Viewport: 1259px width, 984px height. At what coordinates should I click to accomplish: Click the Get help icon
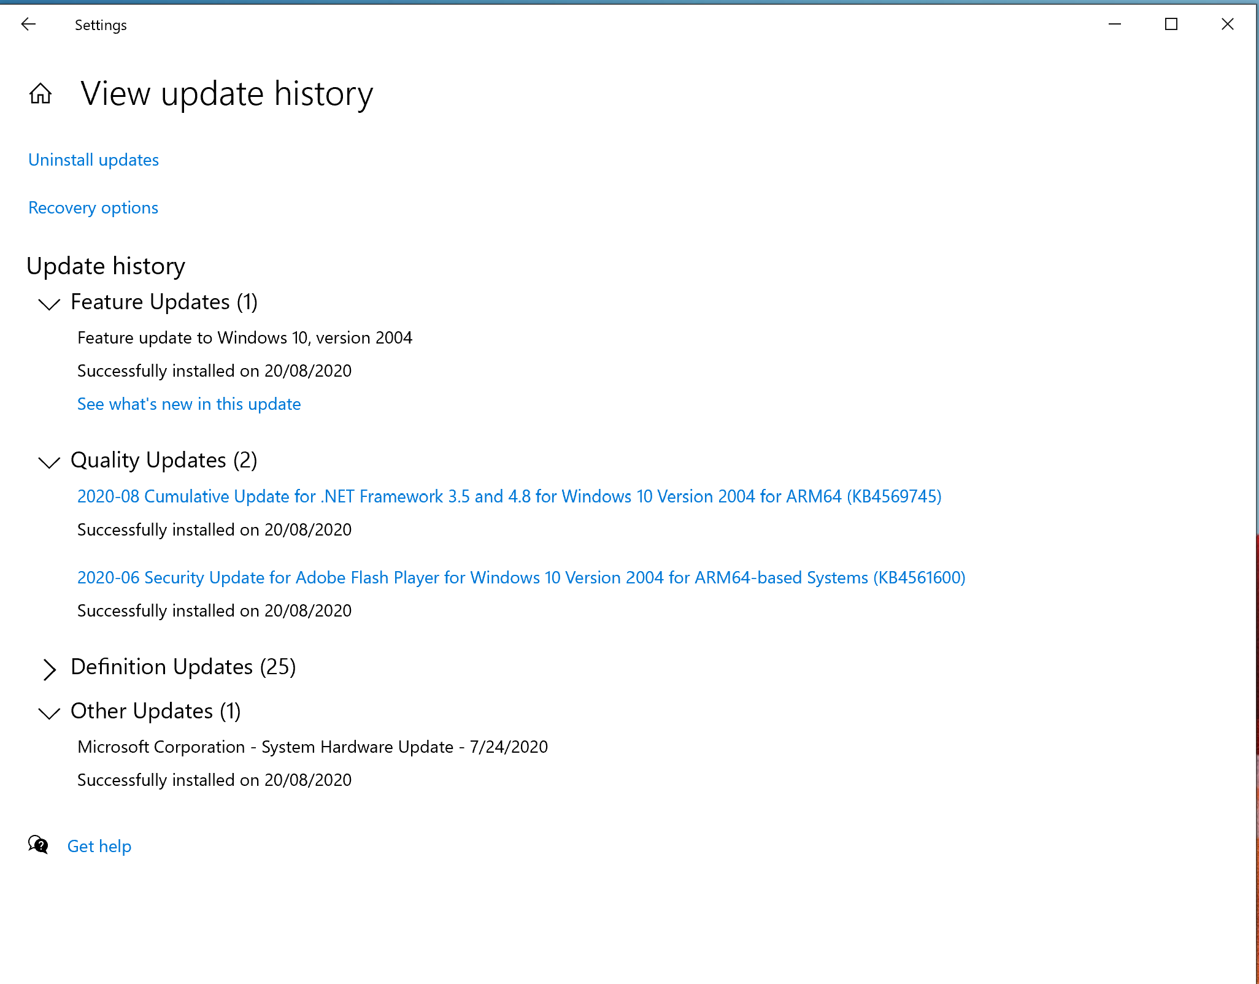39,845
